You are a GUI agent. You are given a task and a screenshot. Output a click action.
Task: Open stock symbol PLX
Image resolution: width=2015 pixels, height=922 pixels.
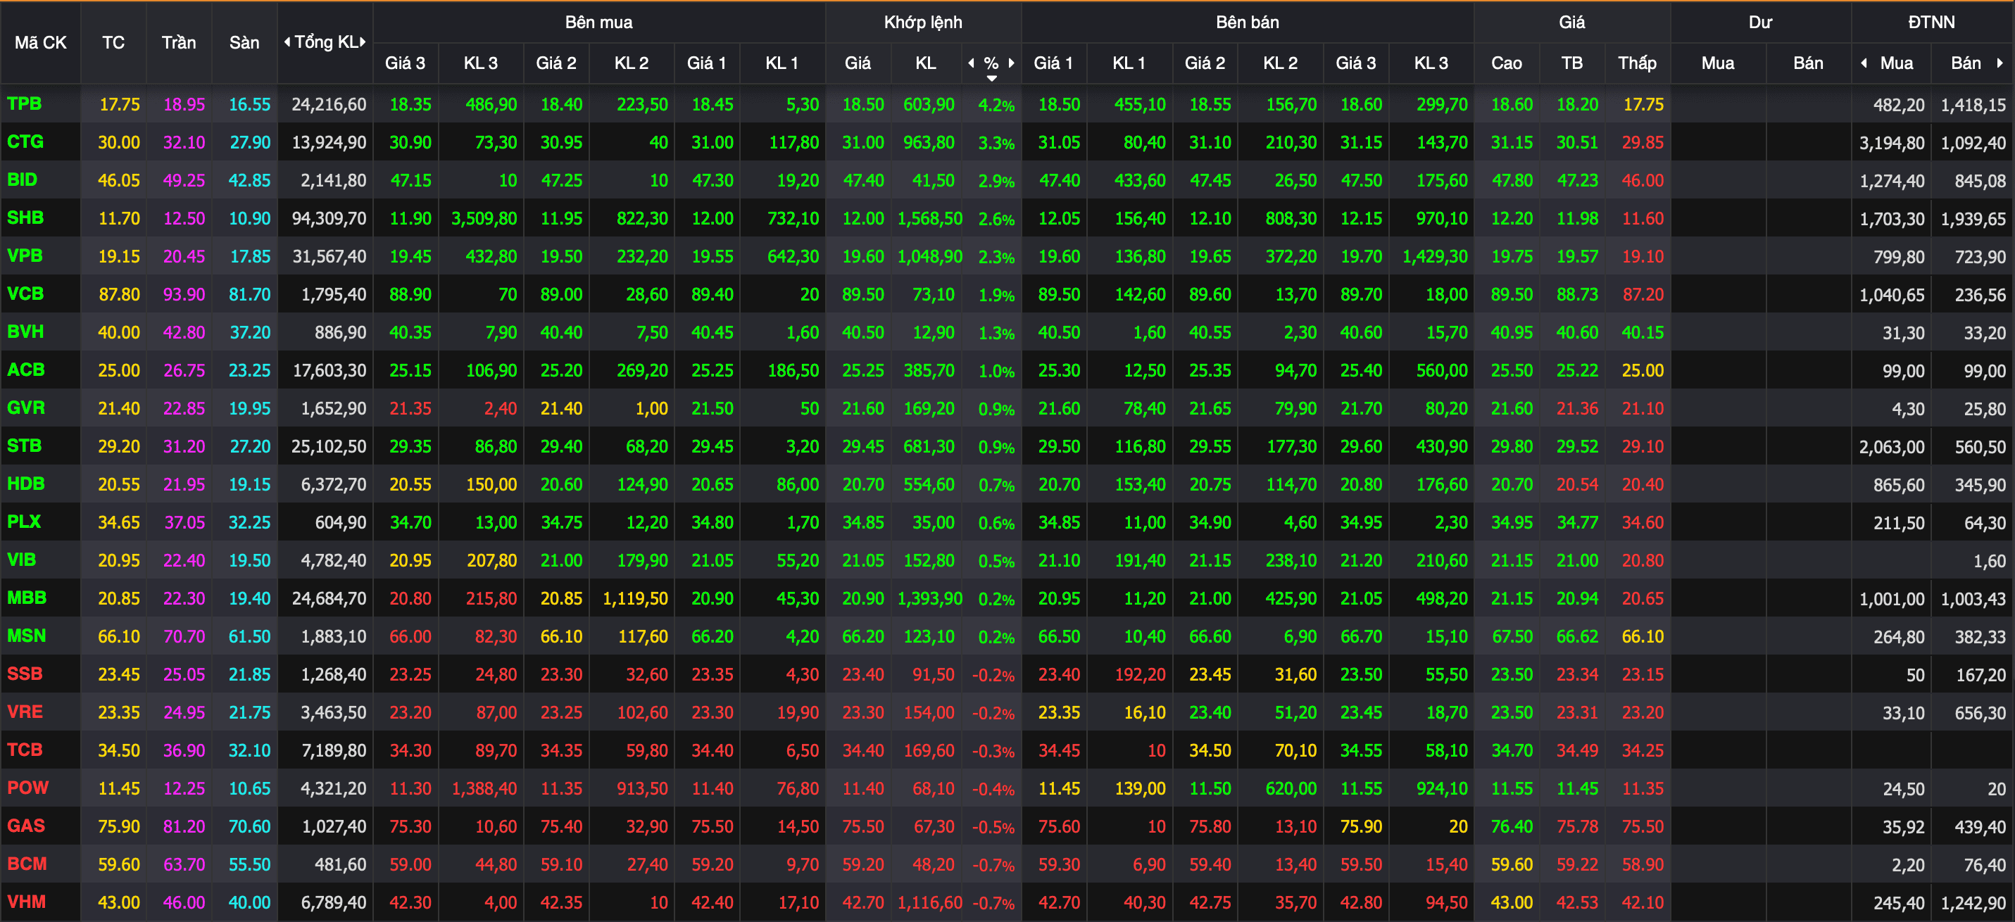click(23, 522)
